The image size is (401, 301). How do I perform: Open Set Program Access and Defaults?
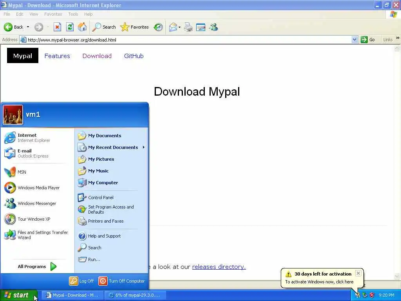click(x=111, y=209)
